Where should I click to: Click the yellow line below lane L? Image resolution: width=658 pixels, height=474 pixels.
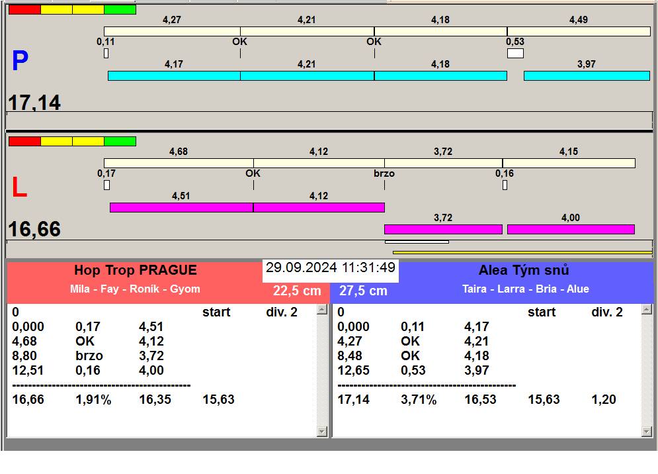tap(522, 252)
